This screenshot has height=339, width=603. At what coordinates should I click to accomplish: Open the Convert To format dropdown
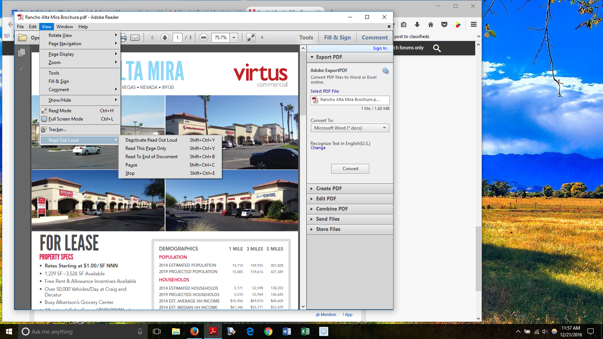(350, 128)
